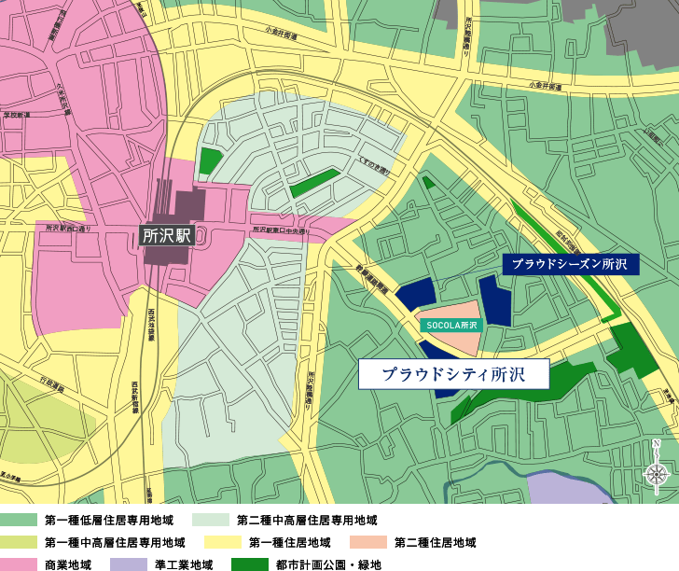The height and width of the screenshot is (571, 679).
Task: Click the プラウドシティ所沢 white label box
Action: [454, 374]
